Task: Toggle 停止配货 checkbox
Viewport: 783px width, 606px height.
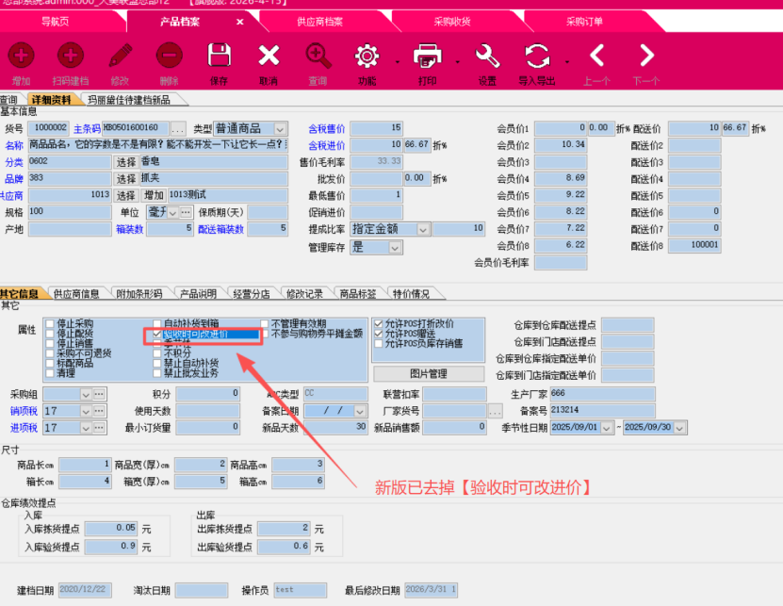Action: (49, 334)
